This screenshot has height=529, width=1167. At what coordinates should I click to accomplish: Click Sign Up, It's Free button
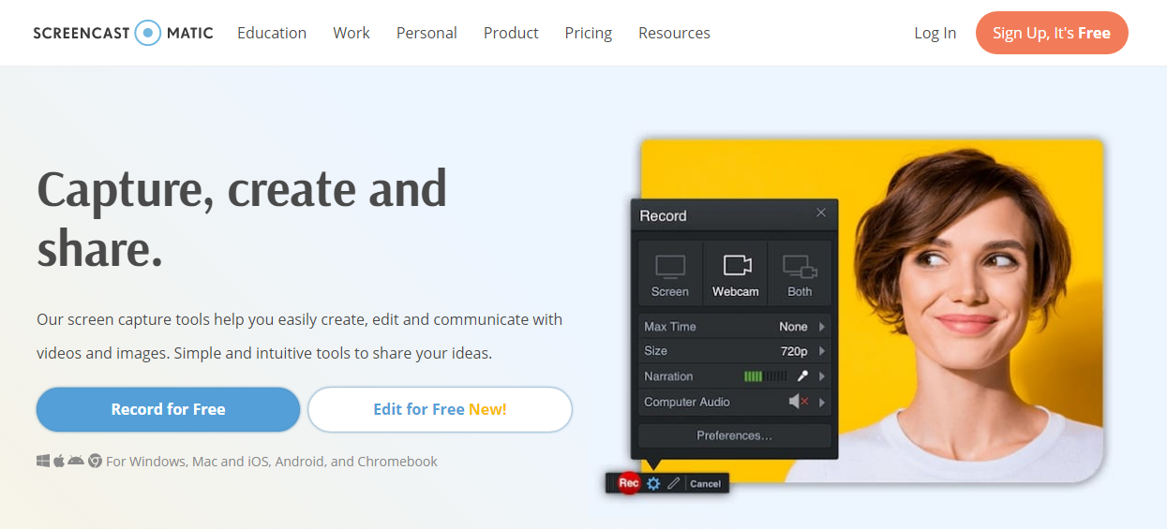tap(1051, 33)
